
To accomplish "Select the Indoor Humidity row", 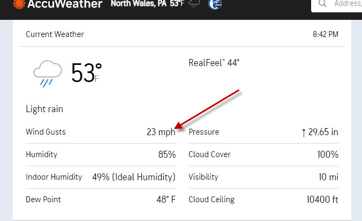I will click(101, 177).
